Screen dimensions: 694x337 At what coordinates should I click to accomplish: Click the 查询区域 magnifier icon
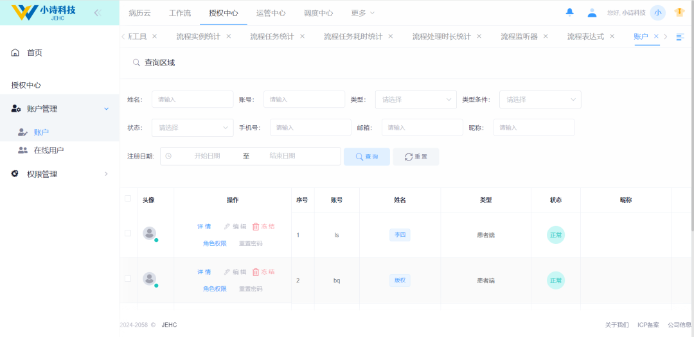coord(137,63)
